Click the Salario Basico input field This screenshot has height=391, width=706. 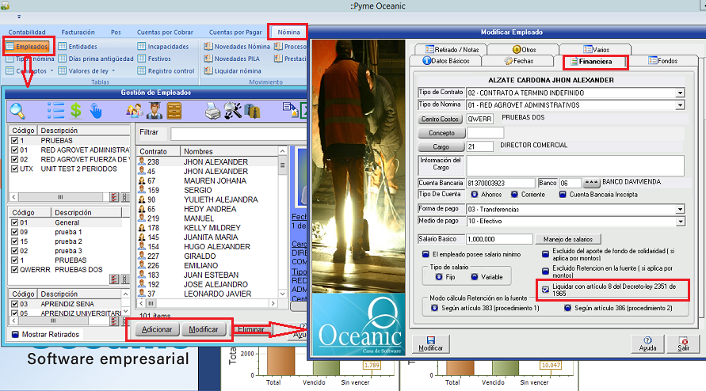pyautogui.click(x=498, y=239)
